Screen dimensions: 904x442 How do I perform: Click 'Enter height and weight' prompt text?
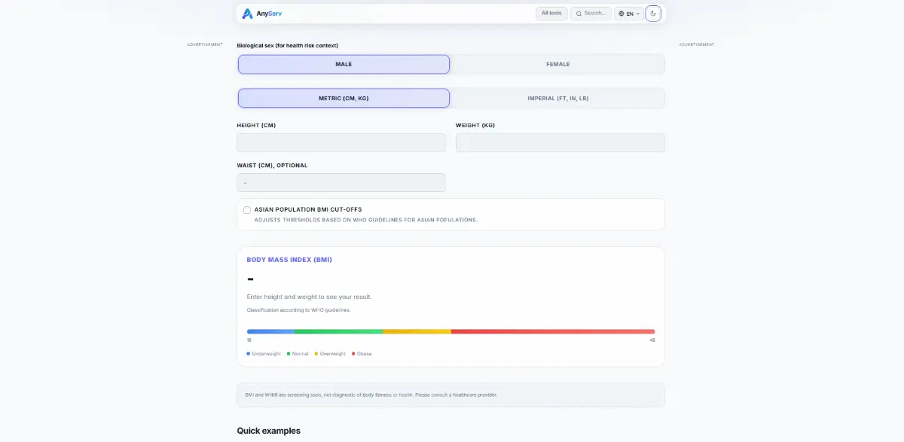(x=309, y=297)
